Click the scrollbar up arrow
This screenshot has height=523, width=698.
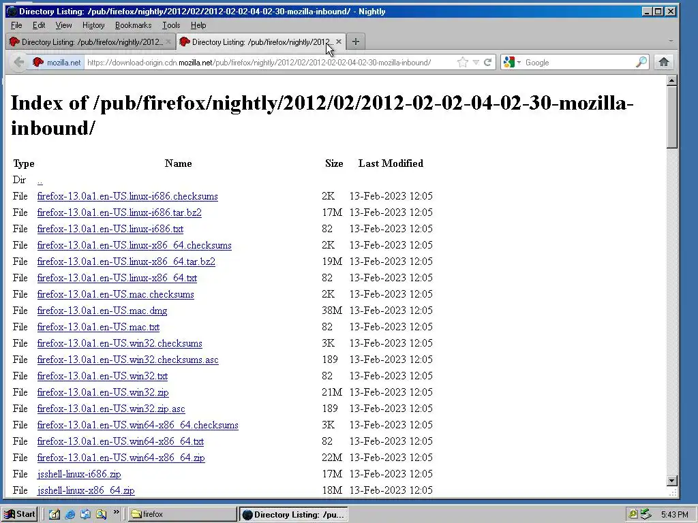tap(671, 80)
